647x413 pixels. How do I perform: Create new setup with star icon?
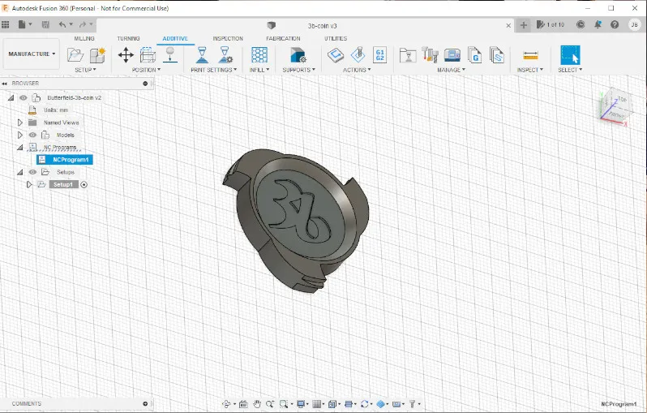coord(98,55)
